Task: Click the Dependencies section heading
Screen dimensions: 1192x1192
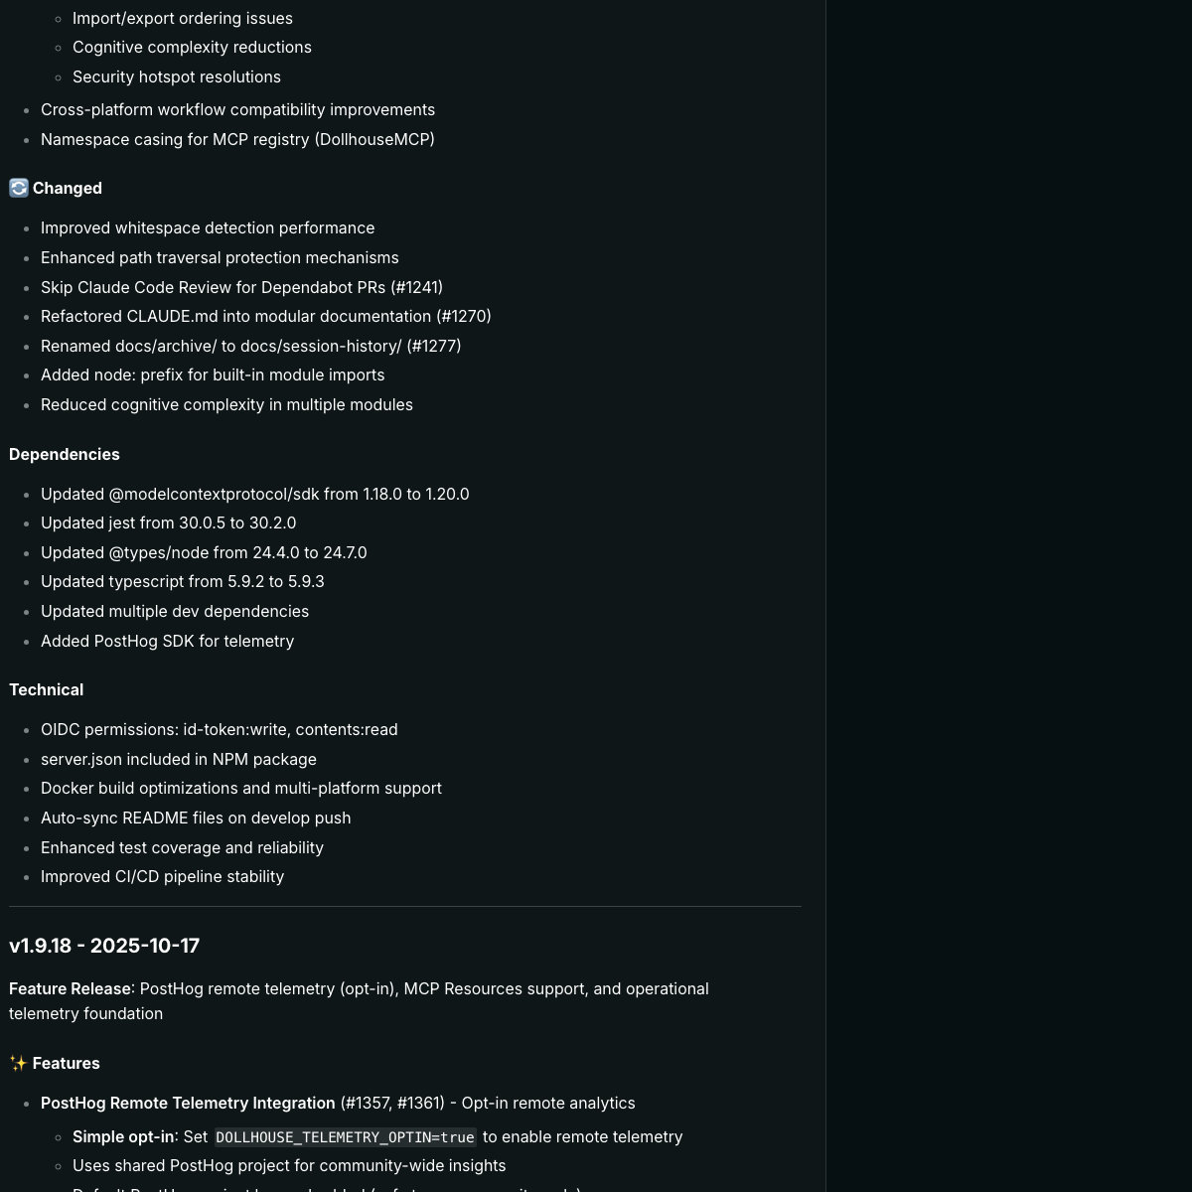Action: click(65, 454)
